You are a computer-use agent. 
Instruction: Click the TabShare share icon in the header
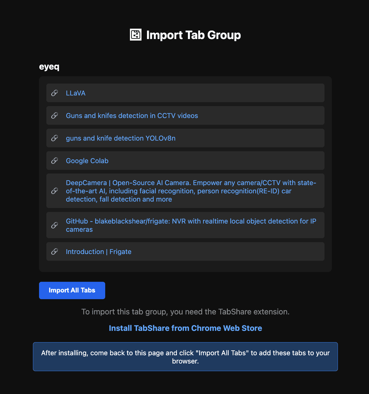click(136, 35)
